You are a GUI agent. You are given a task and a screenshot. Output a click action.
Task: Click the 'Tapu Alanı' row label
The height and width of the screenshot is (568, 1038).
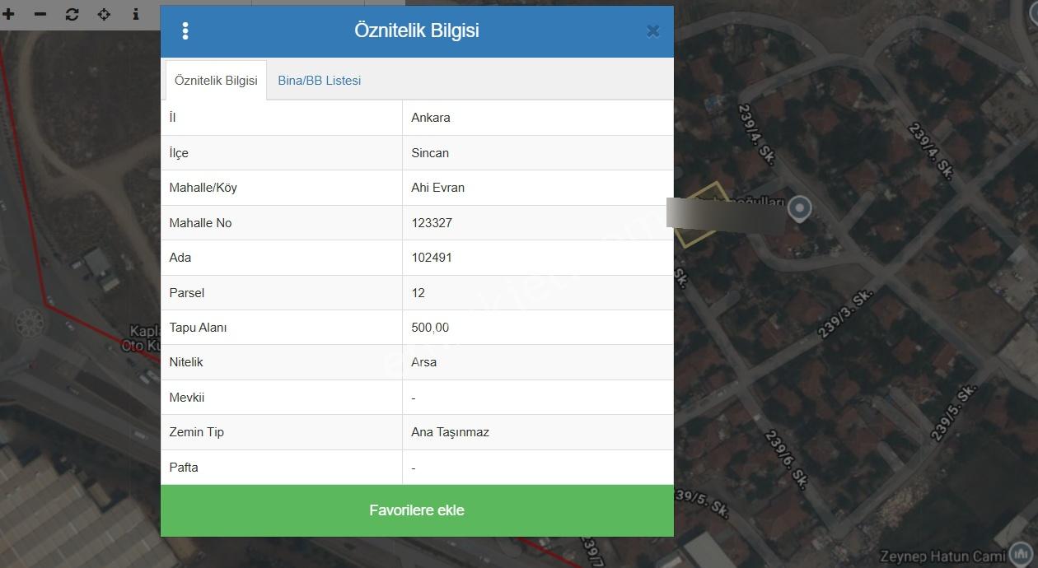[x=198, y=328]
